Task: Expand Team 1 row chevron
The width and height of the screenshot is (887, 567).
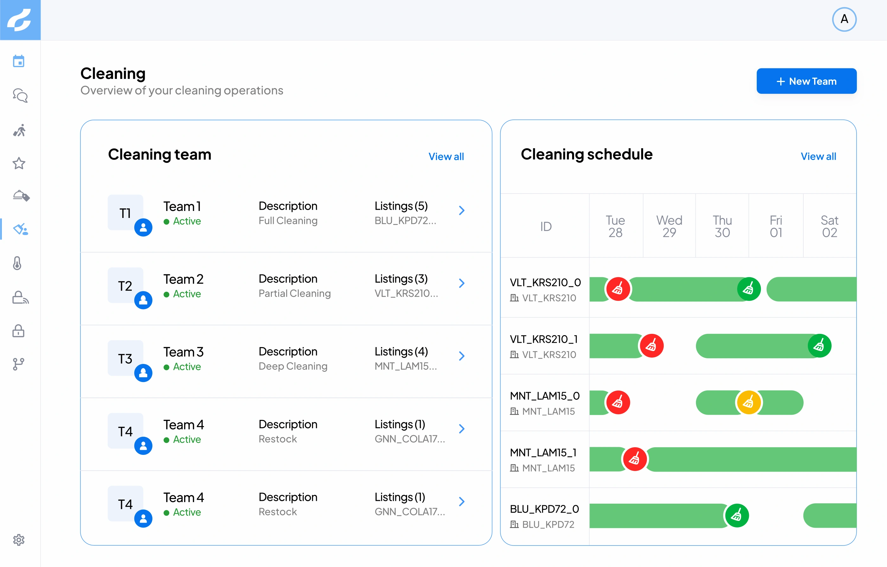Action: coord(462,210)
